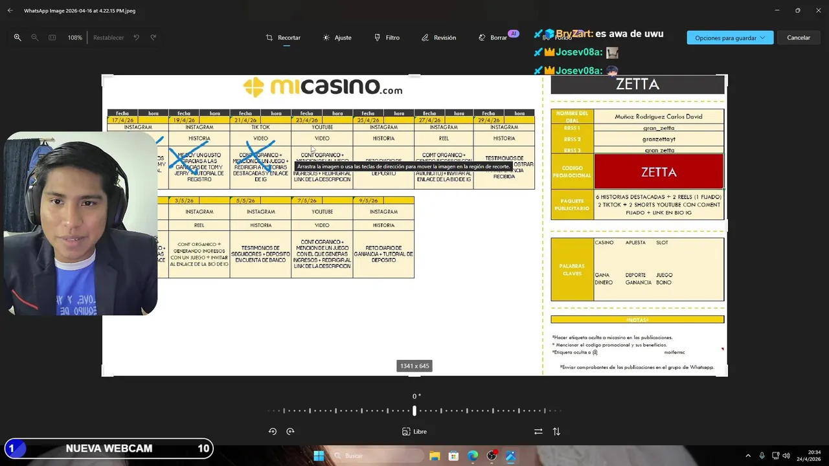This screenshot has height=466, width=829.
Task: Click the fit-to-window zoom icon
Action: click(52, 38)
